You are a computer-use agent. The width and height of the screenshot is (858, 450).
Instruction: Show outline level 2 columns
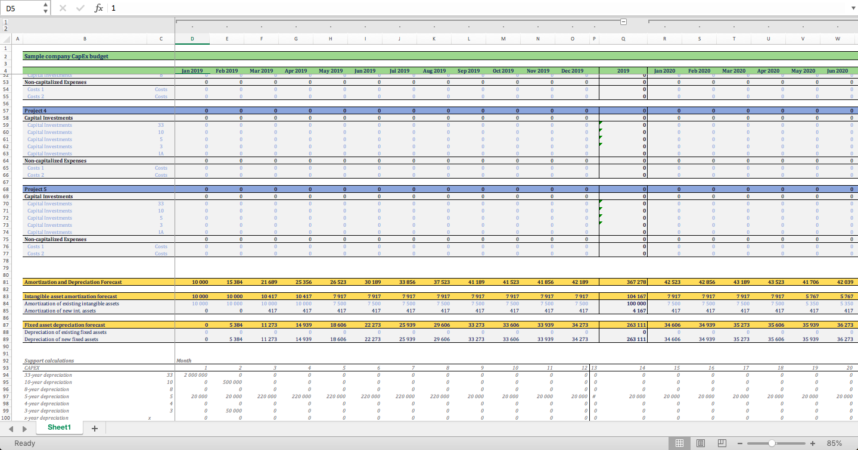tap(6, 28)
